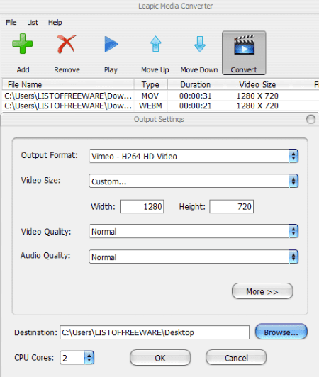Open the Help menu
This screenshot has width=319, height=377.
55,23
